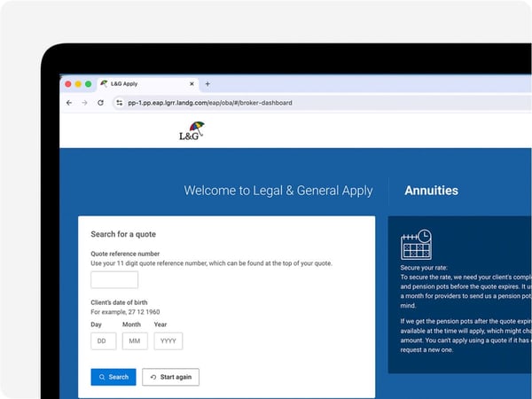Click the calendar clock icon

click(x=417, y=245)
